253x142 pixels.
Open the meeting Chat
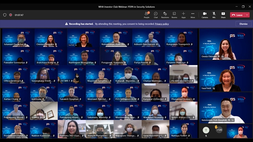click(x=156, y=15)
